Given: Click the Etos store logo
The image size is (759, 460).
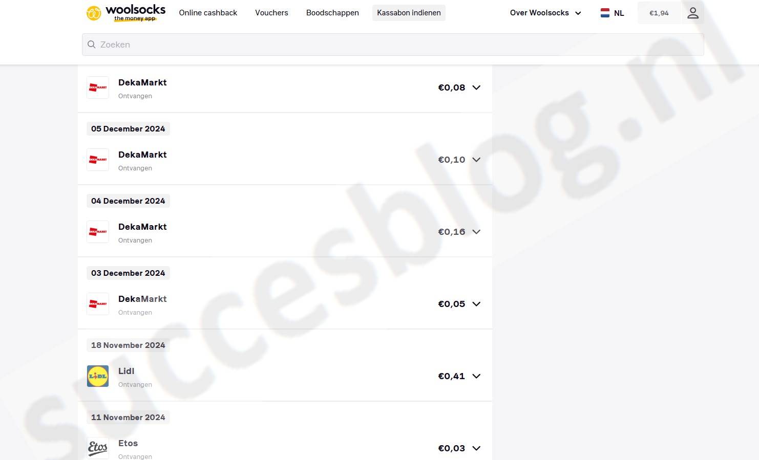Looking at the screenshot, I should tap(98, 448).
